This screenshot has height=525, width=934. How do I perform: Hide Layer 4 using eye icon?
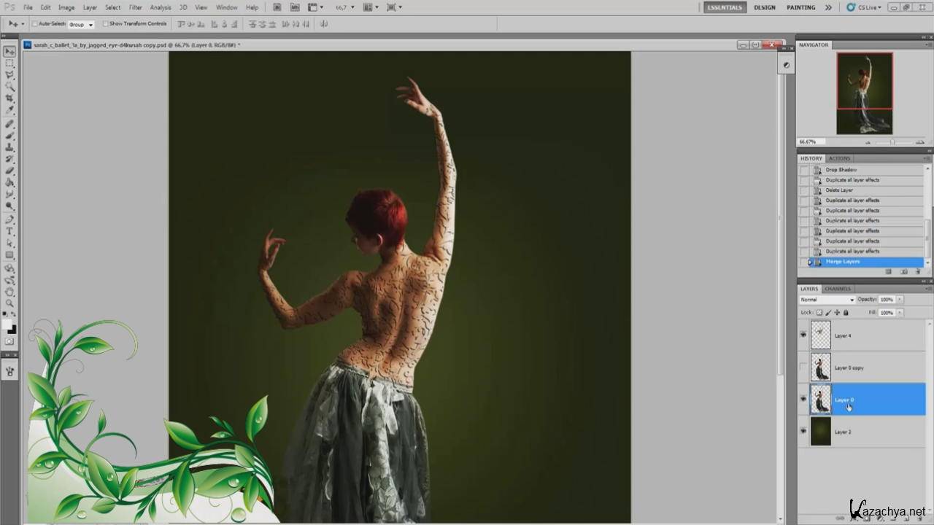pyautogui.click(x=803, y=335)
